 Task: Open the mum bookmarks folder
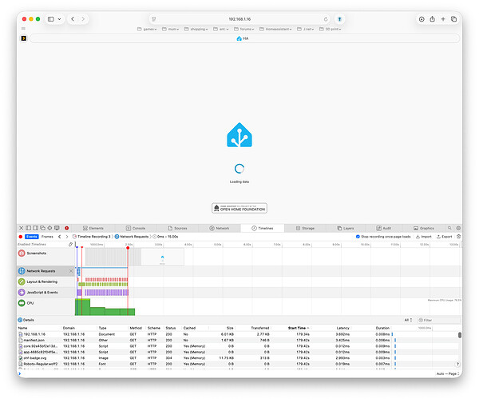[x=171, y=29]
